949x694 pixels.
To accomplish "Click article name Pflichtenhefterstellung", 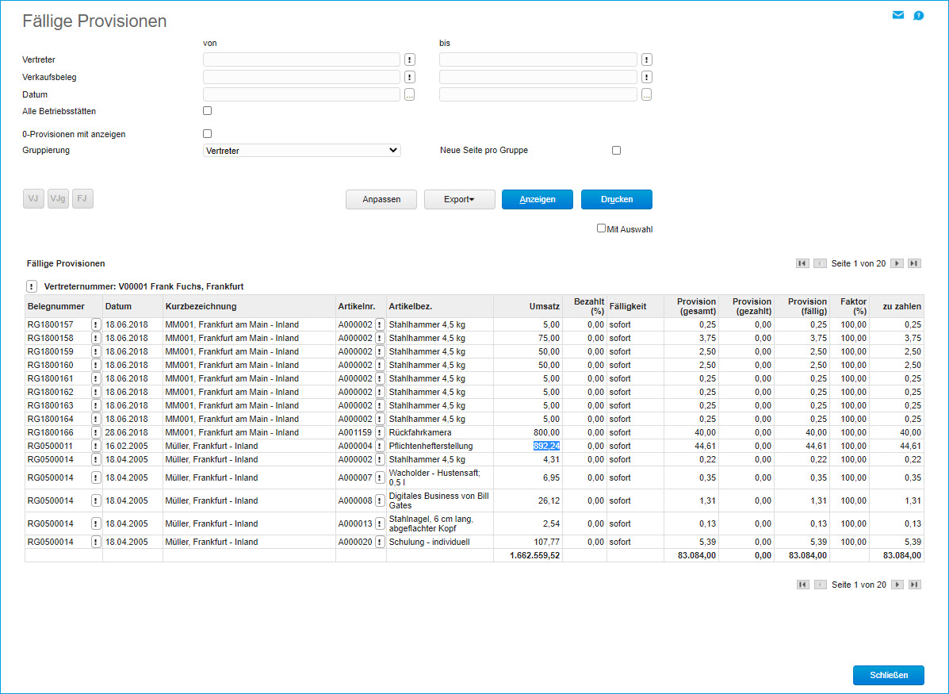I will point(431,446).
